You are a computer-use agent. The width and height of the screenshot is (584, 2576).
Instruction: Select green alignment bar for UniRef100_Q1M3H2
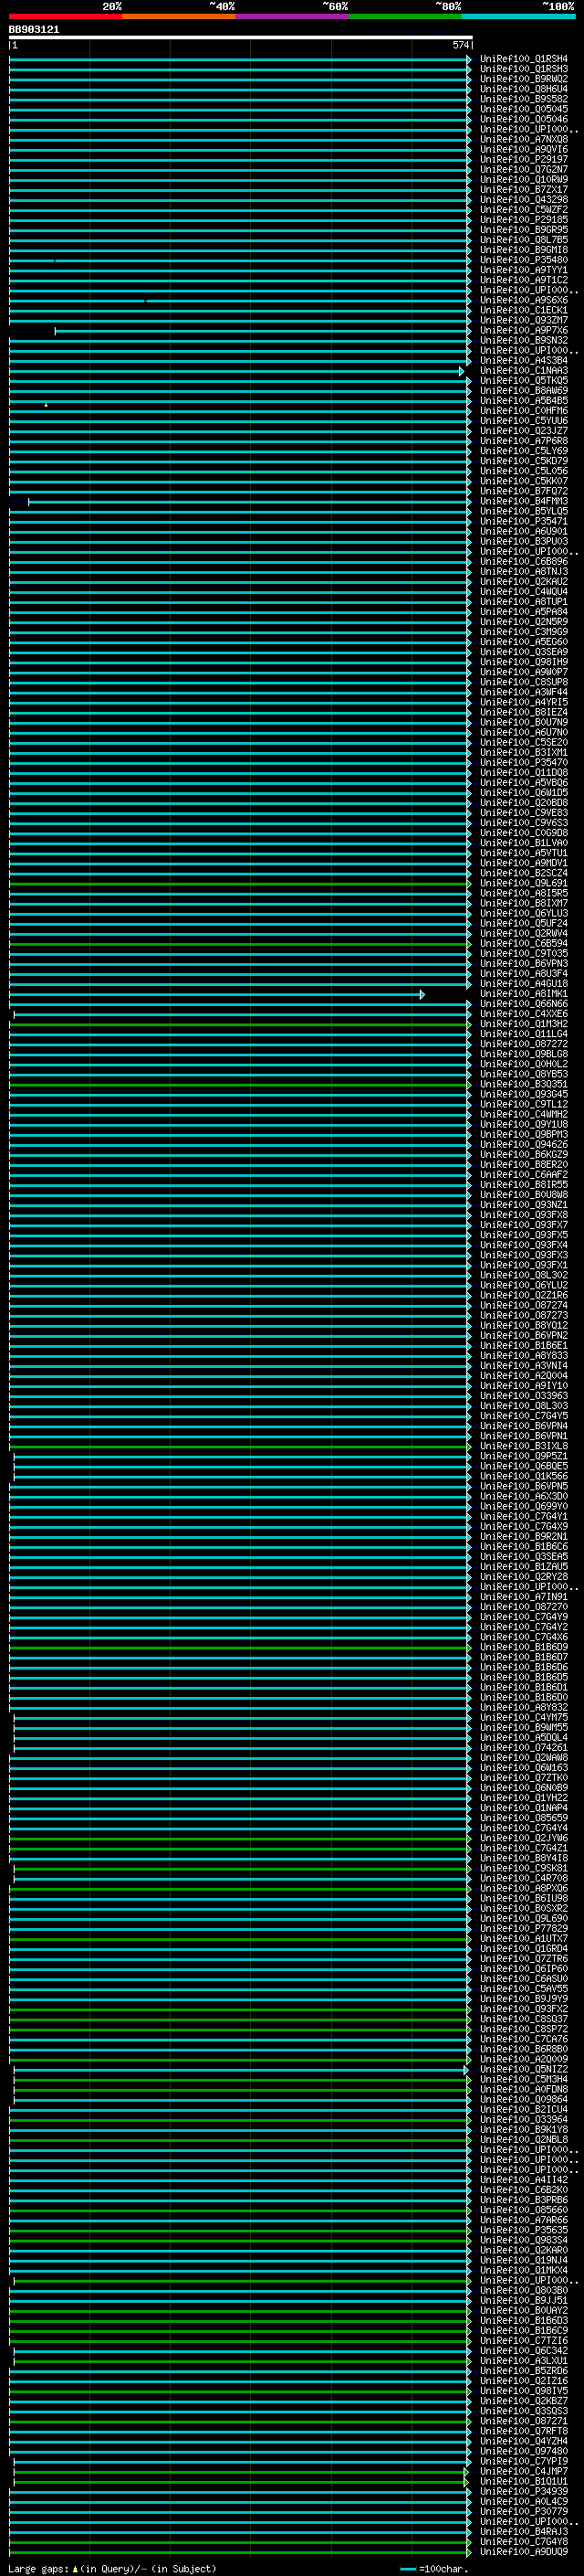tap(240, 1025)
